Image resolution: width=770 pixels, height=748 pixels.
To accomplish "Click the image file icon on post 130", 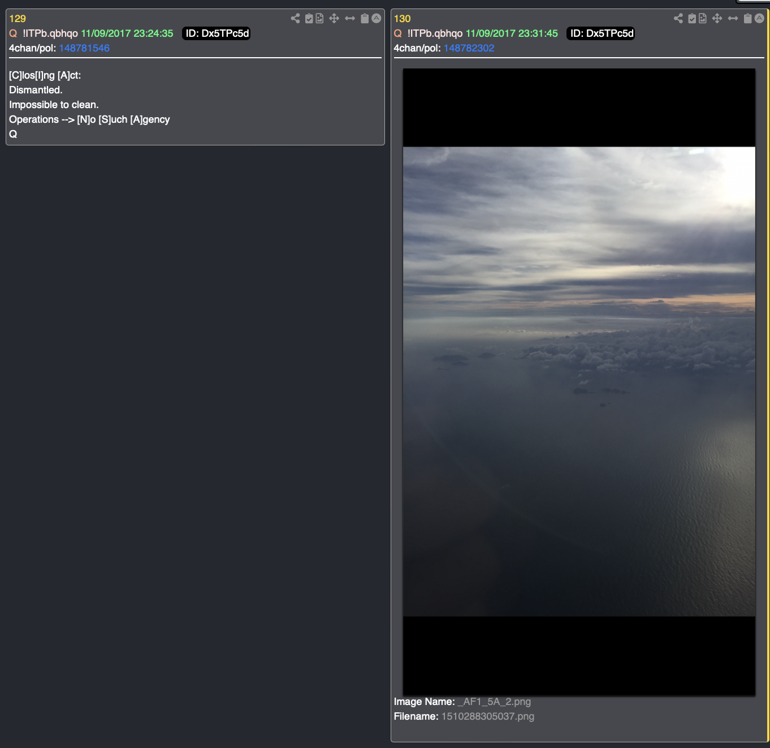I will [703, 19].
